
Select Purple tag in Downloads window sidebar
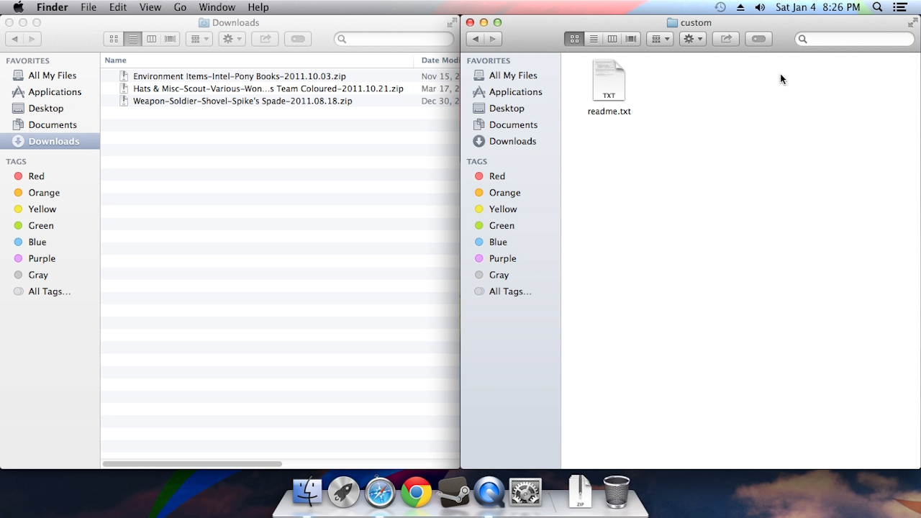point(42,259)
